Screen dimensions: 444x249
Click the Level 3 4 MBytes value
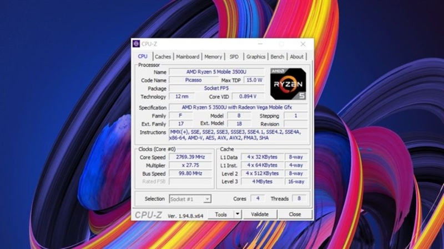click(262, 181)
